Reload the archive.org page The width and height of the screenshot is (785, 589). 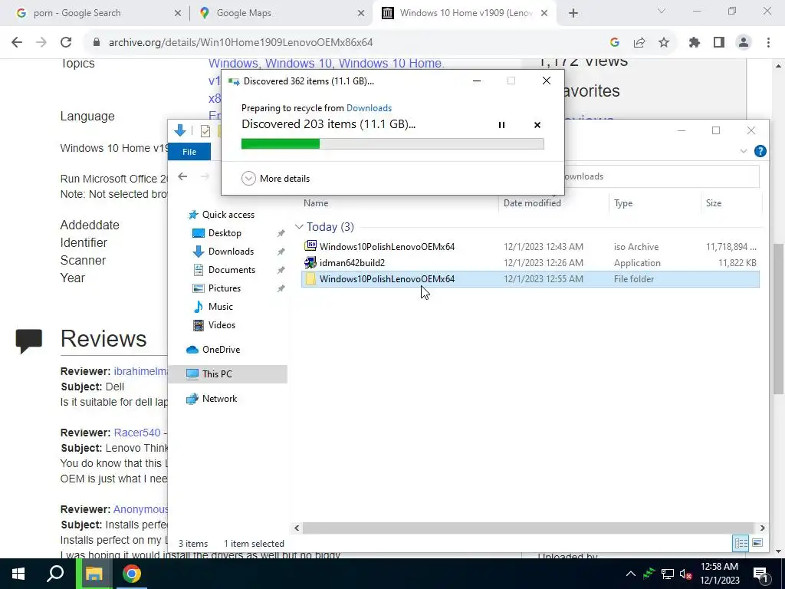tap(66, 43)
